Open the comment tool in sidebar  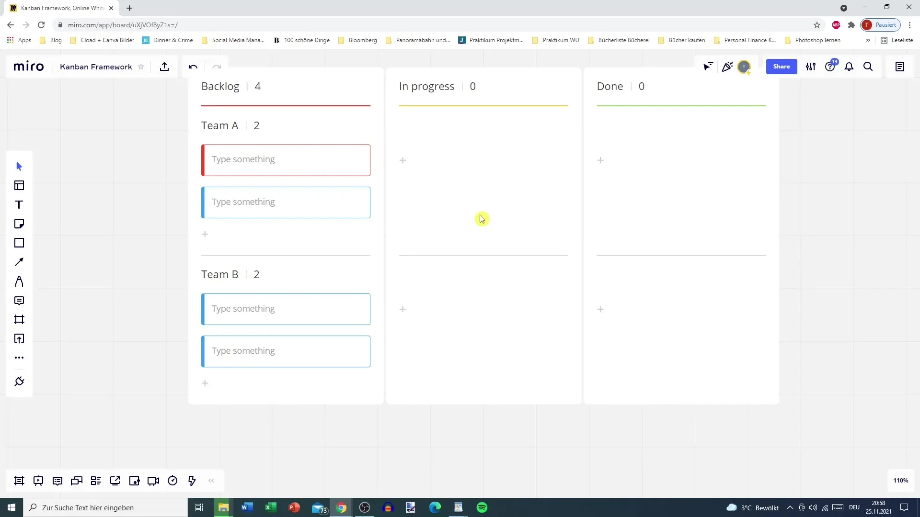click(x=19, y=301)
